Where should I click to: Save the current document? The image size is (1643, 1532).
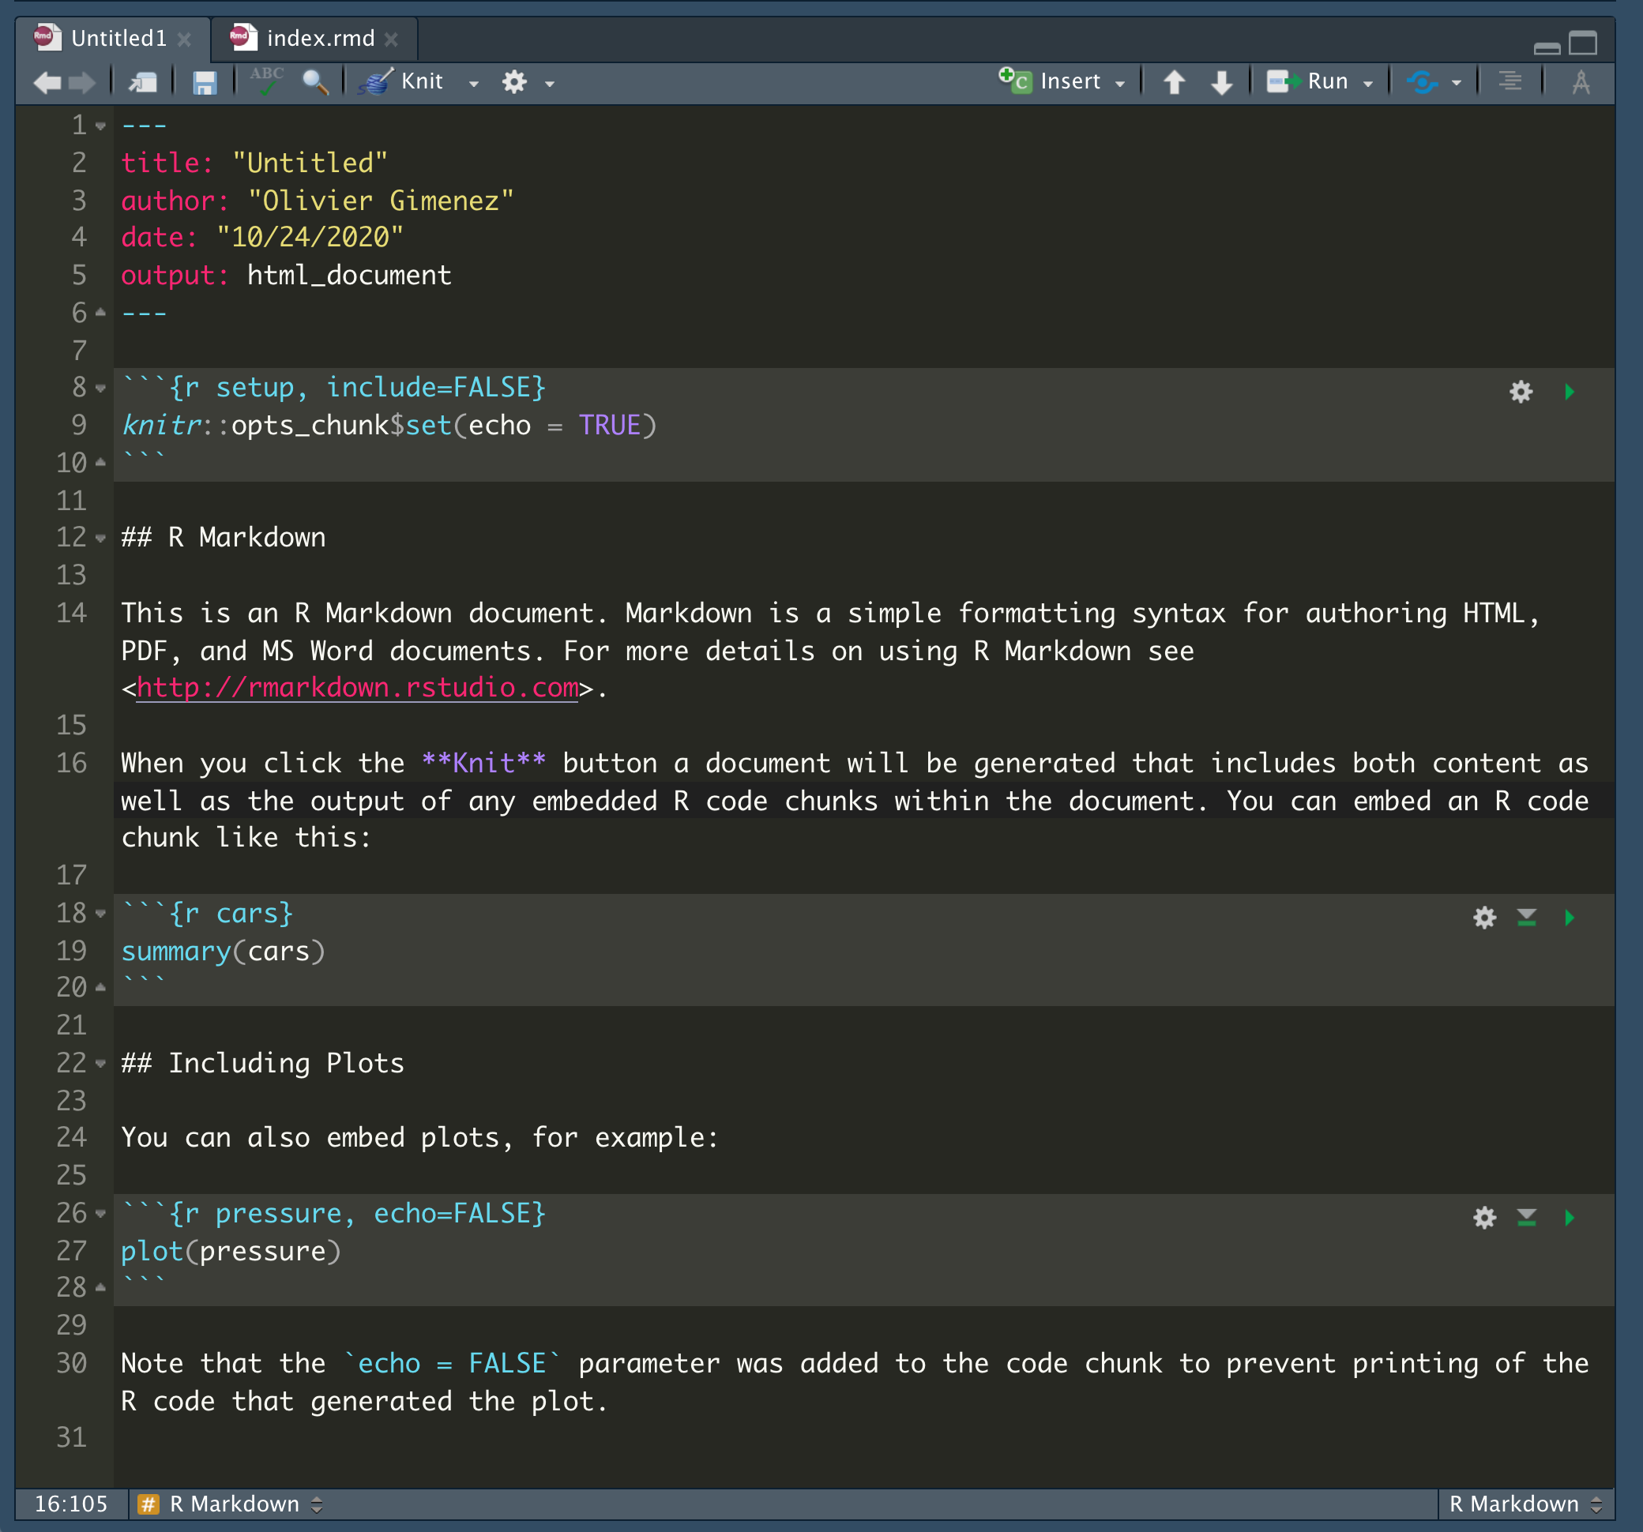[x=204, y=82]
